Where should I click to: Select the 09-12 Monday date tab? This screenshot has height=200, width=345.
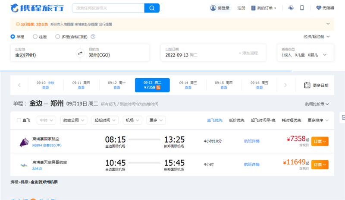[x=117, y=85]
